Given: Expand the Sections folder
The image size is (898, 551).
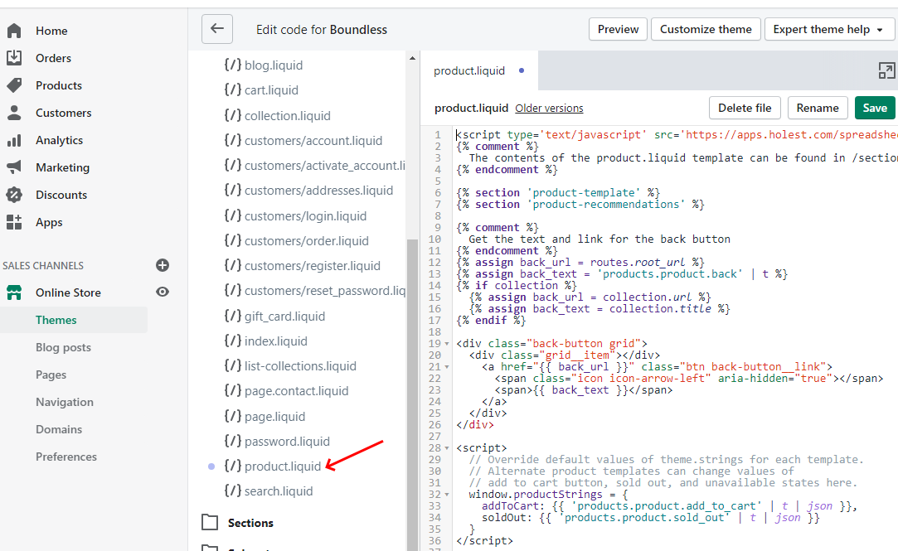Looking at the screenshot, I should 211,523.
